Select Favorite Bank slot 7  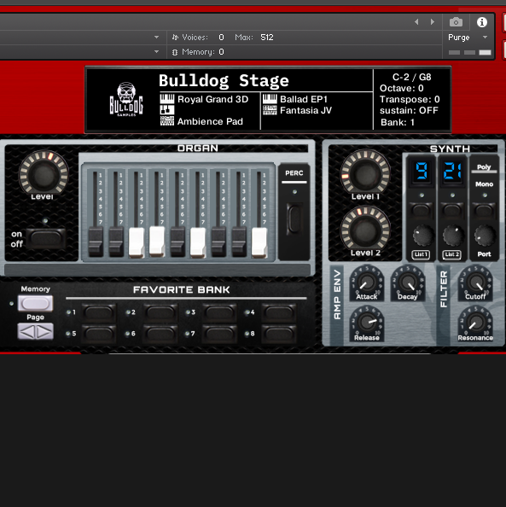coord(219,334)
